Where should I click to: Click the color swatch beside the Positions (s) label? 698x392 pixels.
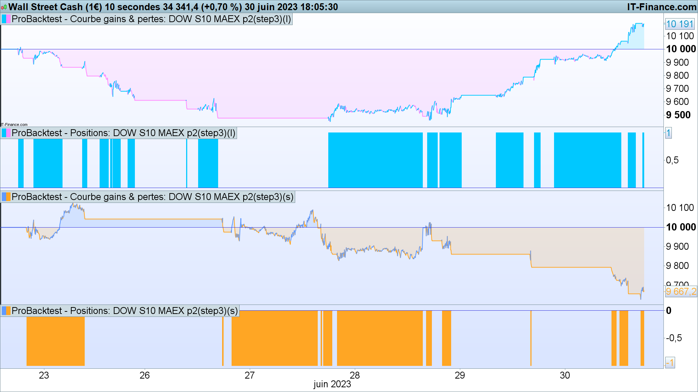click(x=6, y=311)
